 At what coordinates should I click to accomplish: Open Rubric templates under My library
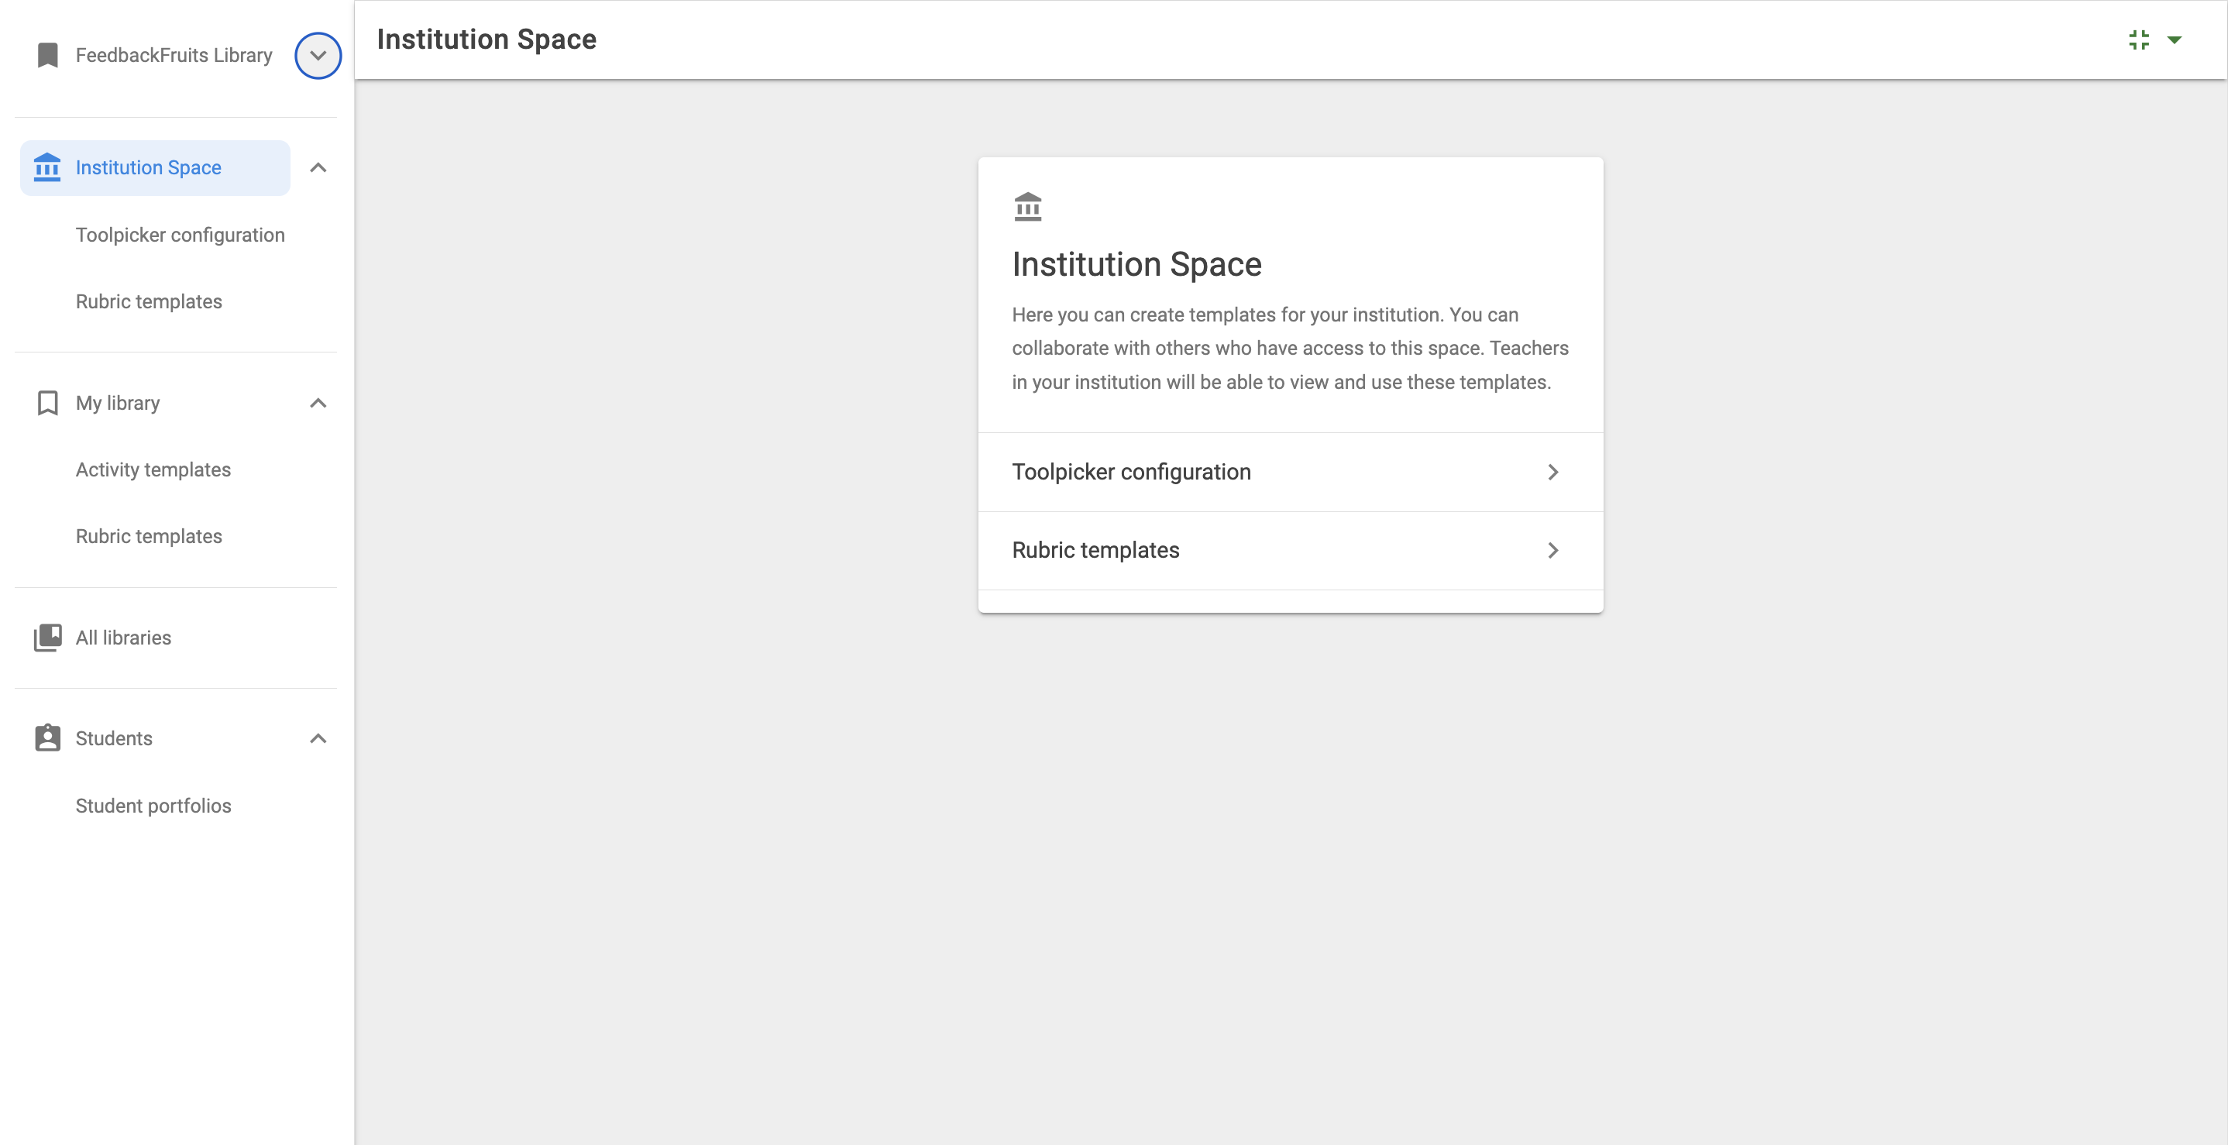pyautogui.click(x=149, y=536)
